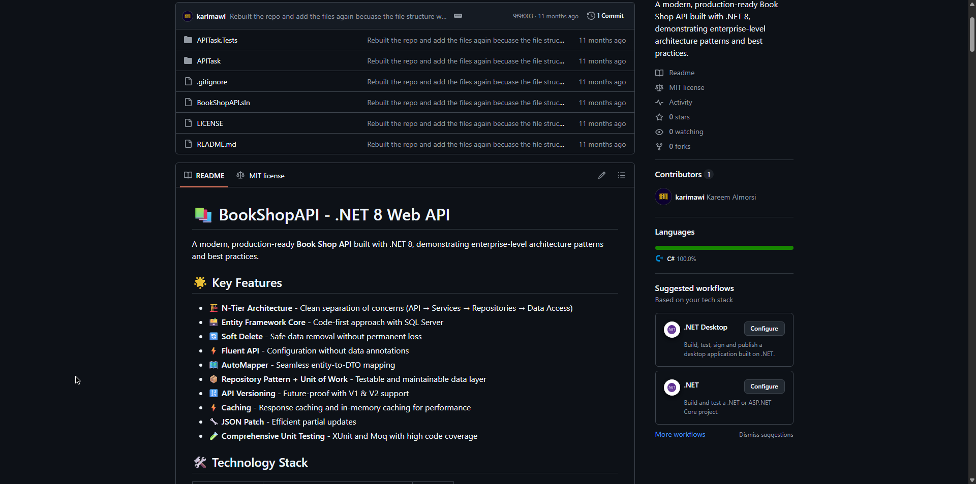Screen dimensions: 976x484
Task: Click karimawi contributor avatar
Action: point(663,197)
